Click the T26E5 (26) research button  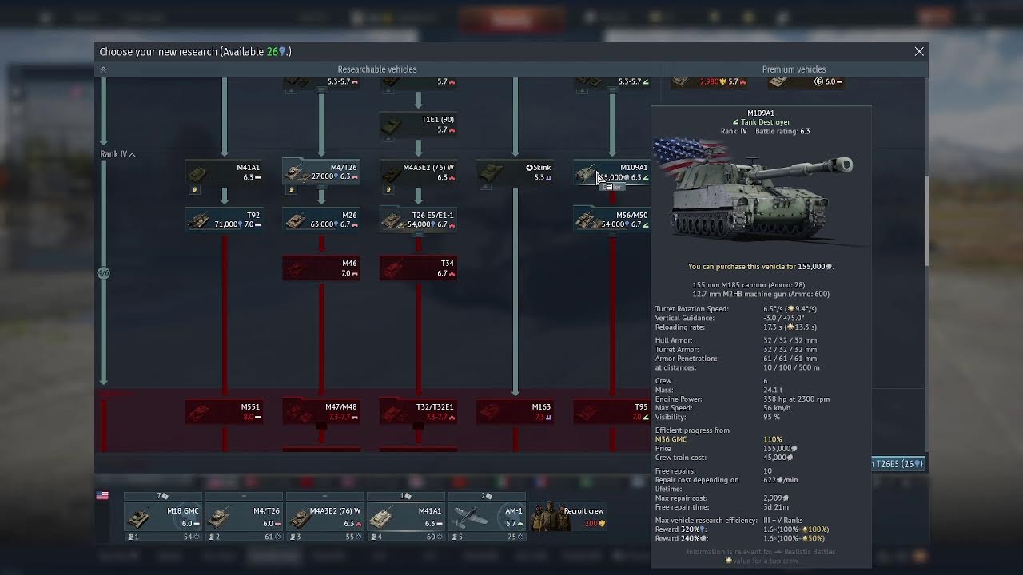898,464
